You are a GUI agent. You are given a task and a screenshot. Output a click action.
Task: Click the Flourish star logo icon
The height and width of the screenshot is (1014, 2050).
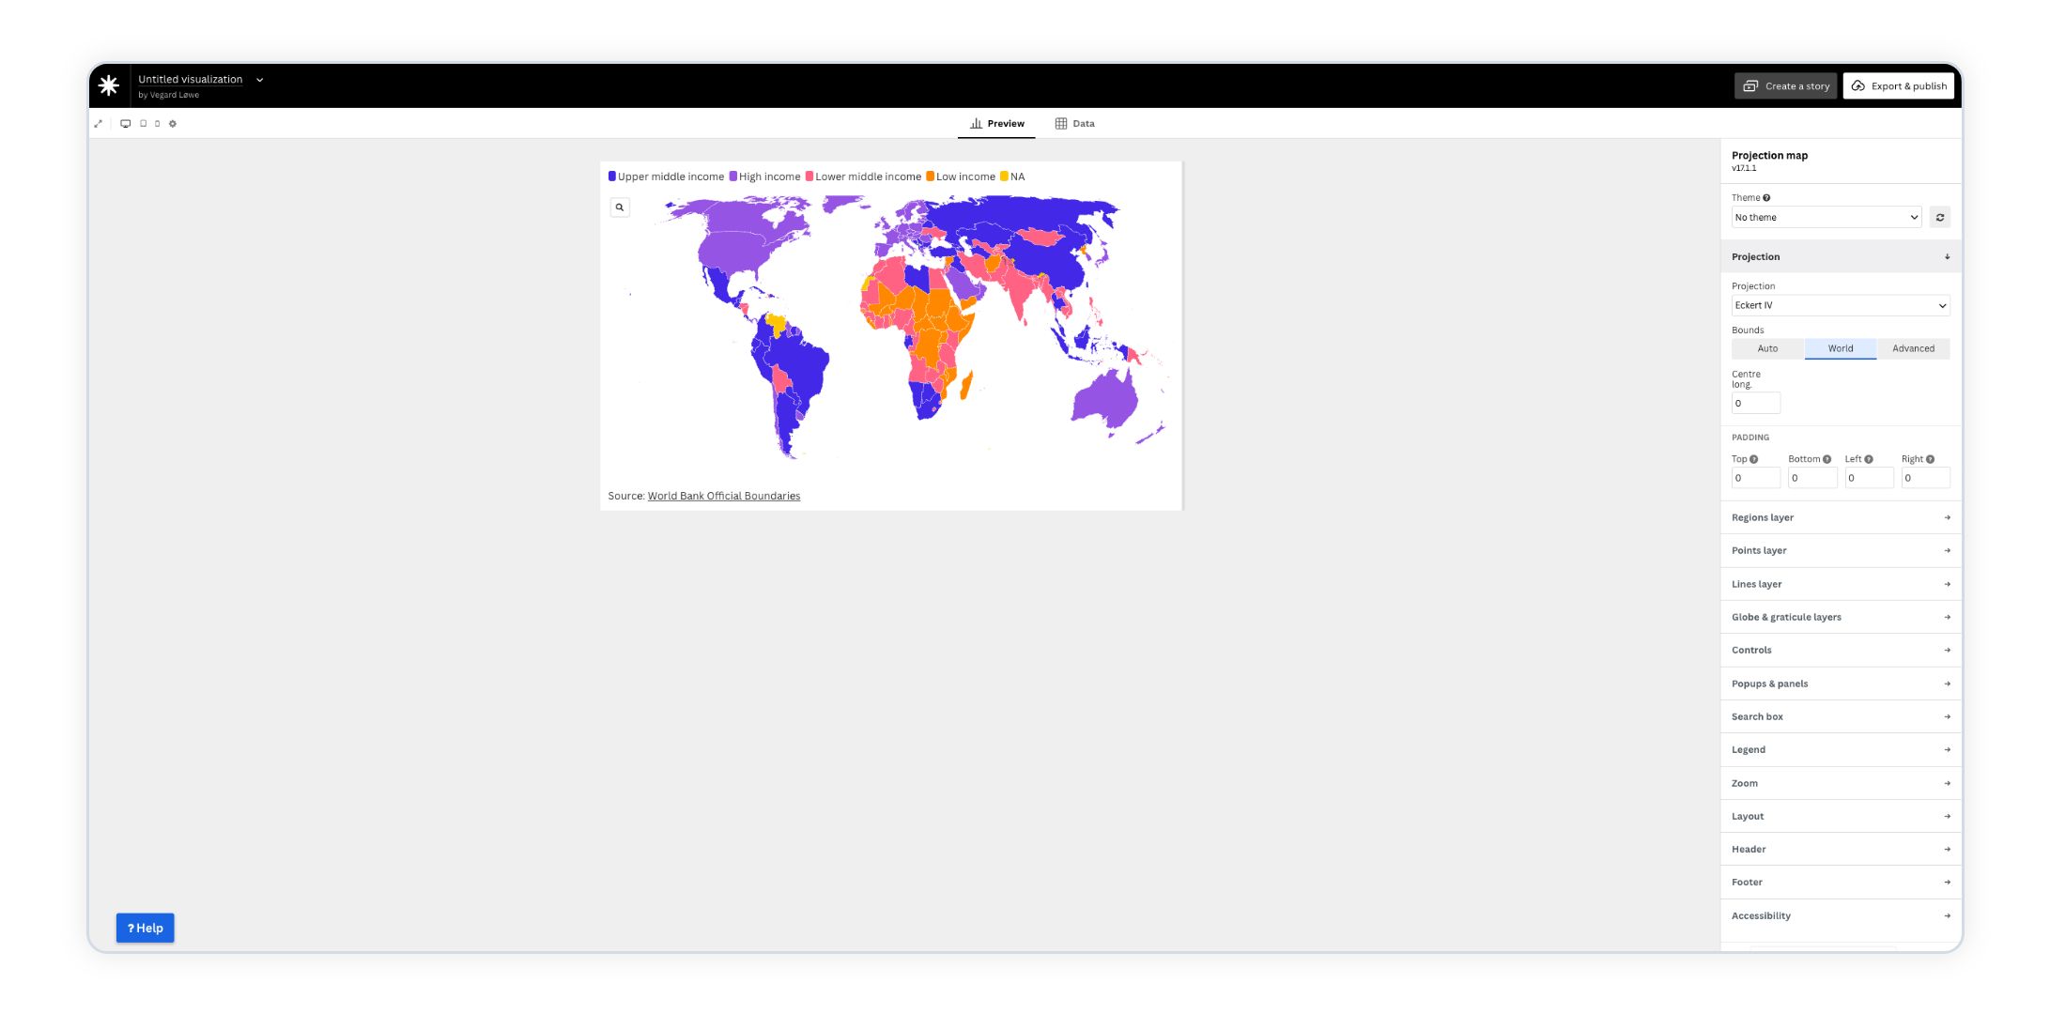(109, 84)
